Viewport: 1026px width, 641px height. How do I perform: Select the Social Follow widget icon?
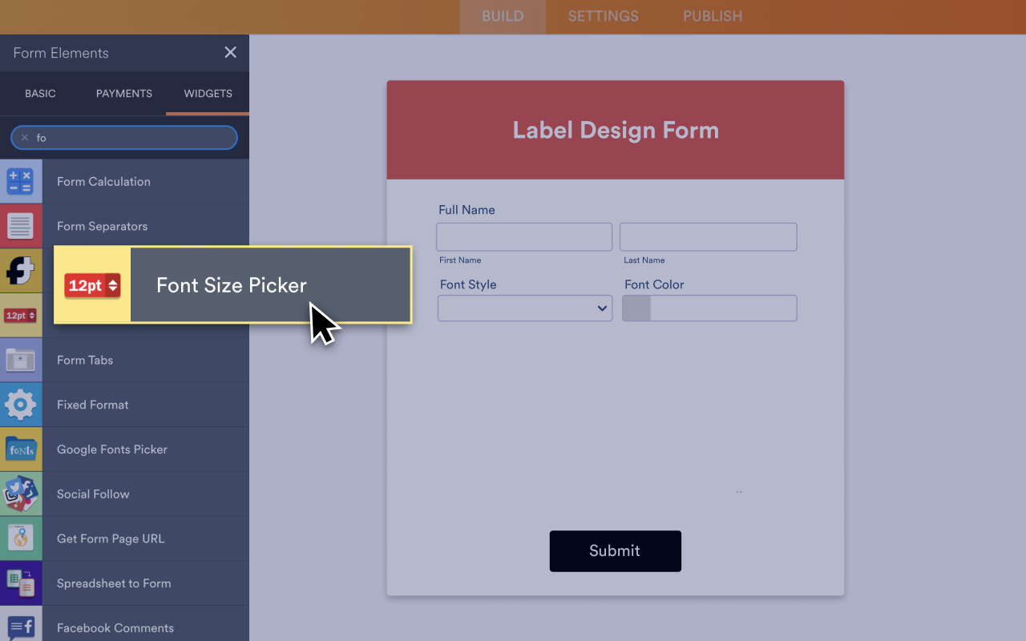21,494
